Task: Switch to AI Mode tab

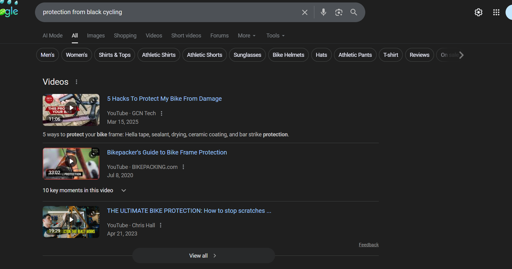Action: 52,36
